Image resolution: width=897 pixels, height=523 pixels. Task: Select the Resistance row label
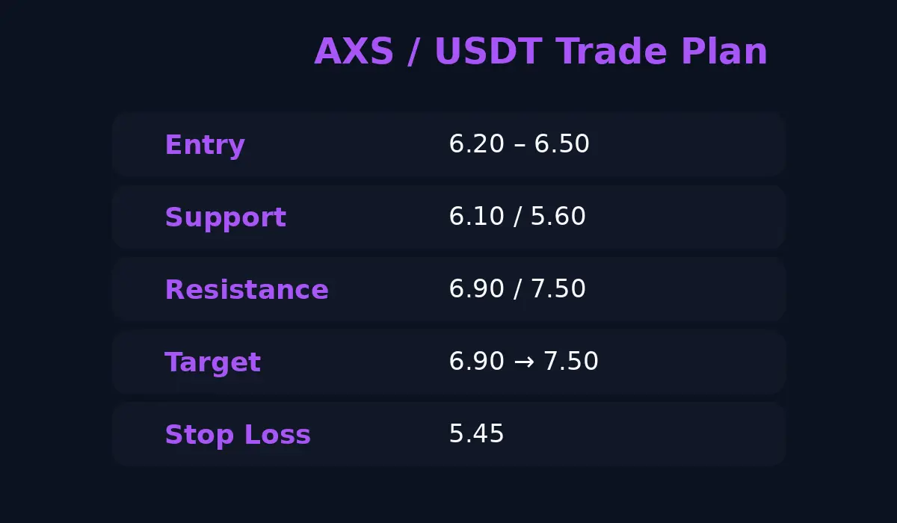(x=247, y=290)
